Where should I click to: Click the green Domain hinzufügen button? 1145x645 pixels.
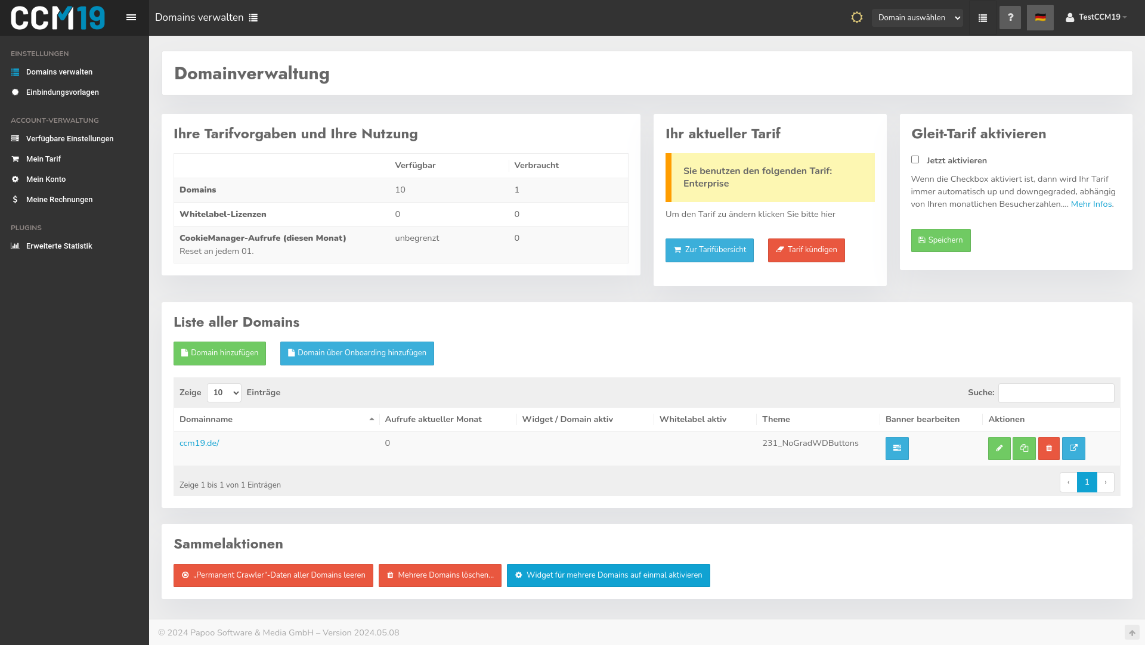click(219, 353)
